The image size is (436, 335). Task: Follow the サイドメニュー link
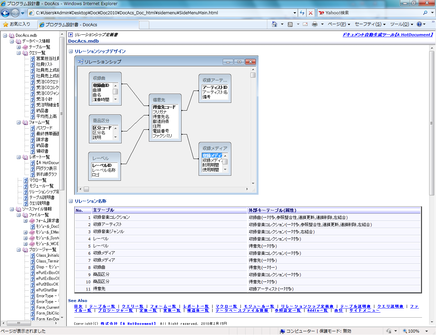(364, 310)
